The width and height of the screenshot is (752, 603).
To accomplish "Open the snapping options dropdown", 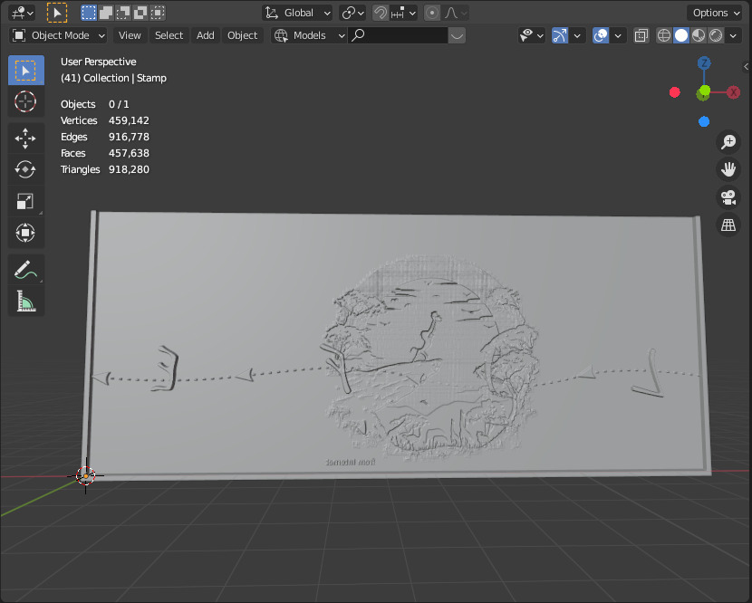I will click(403, 13).
